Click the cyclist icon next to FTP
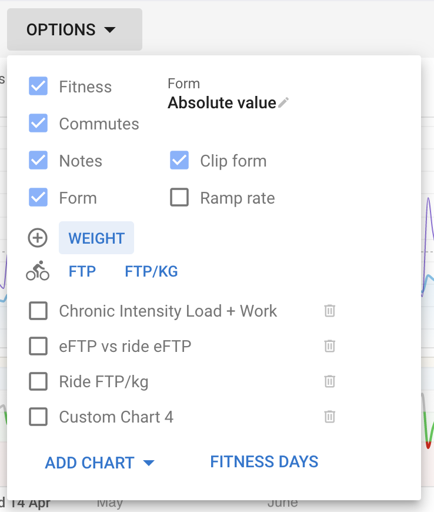This screenshot has width=434, height=512. click(38, 271)
